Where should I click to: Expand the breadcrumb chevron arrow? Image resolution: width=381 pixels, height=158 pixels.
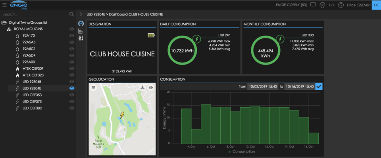[81, 14]
